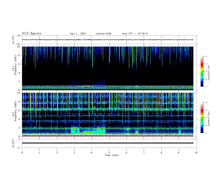The image size is (221, 171).
Task: Click the "ch.1(V)" waveform axis label
Action: [x=13, y=40]
